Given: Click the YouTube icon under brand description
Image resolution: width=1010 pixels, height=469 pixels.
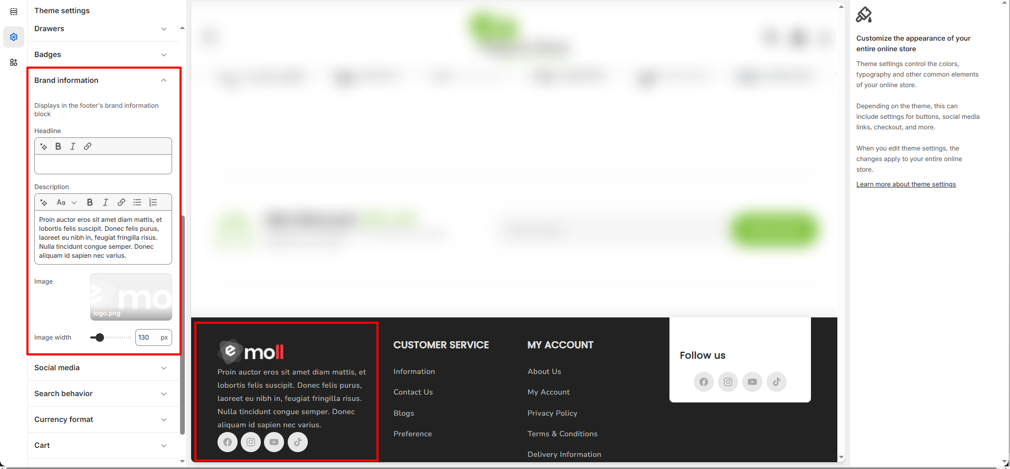Looking at the screenshot, I should pos(274,442).
